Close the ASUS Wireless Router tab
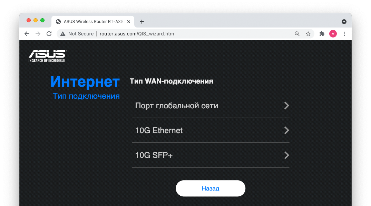 pyautogui.click(x=129, y=22)
